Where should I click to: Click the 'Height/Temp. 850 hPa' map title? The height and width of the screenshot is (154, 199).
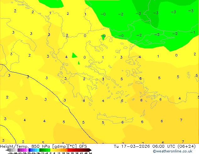(25, 146)
